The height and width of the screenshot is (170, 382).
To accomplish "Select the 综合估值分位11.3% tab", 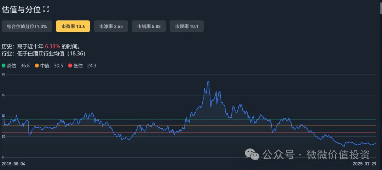I will (x=27, y=26).
